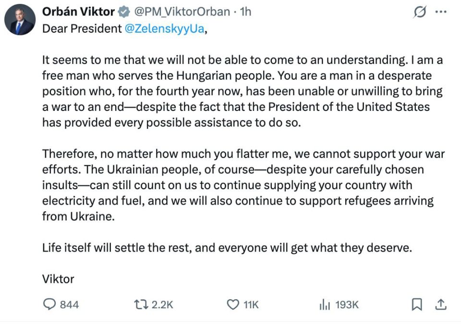Click the heart icon under the post

(x=232, y=304)
